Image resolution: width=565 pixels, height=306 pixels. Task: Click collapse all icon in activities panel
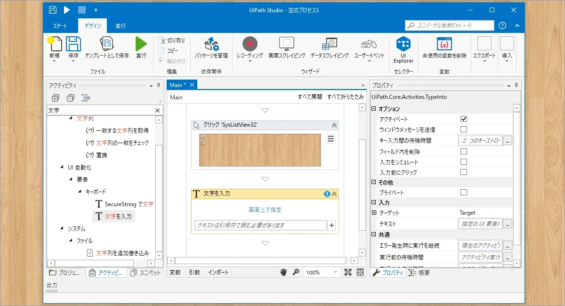click(71, 98)
